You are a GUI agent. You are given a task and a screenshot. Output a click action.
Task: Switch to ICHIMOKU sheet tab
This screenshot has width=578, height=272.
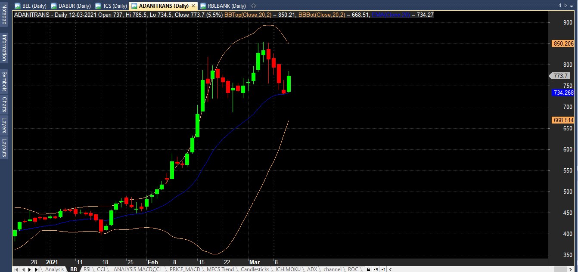point(288,269)
